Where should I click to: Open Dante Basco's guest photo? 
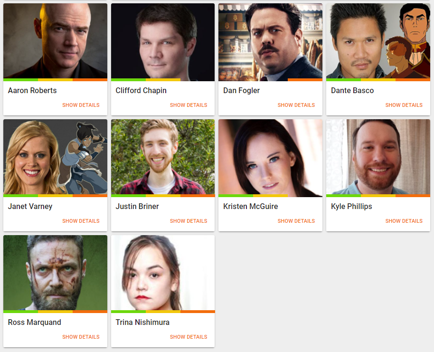(378, 41)
